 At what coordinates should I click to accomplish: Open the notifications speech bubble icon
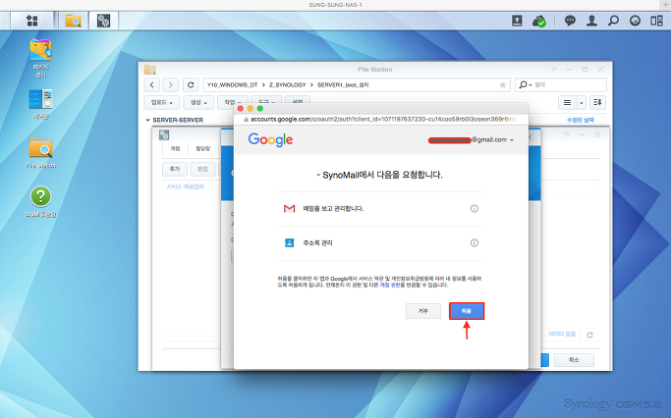pos(570,21)
